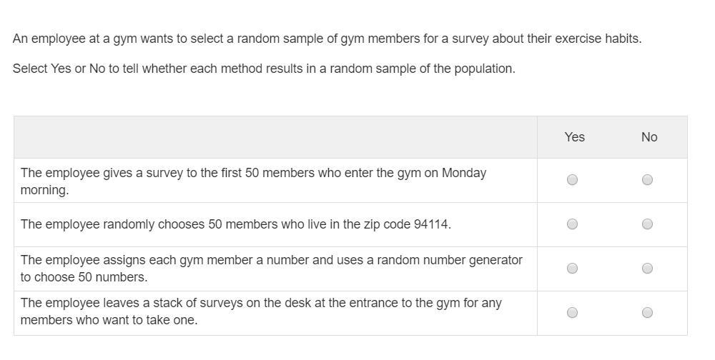Viewport: 715px width, 360px height.
Task: Mark No for the random number generator method
Action: (x=647, y=269)
